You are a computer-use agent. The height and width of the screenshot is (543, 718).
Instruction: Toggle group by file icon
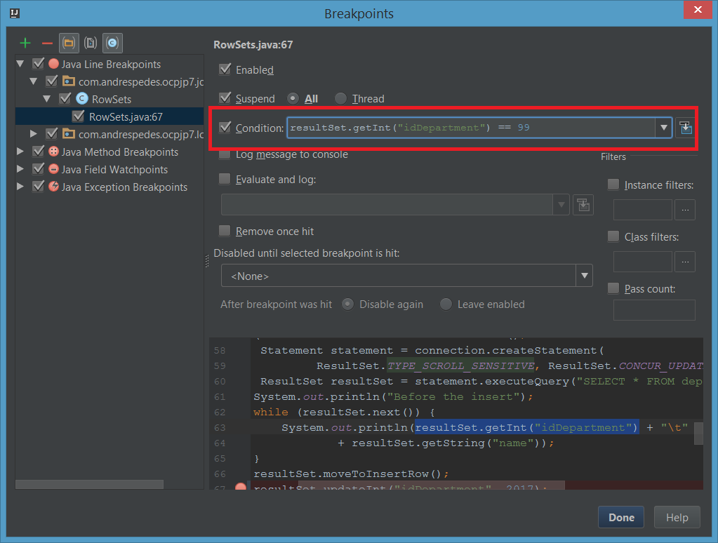(91, 43)
